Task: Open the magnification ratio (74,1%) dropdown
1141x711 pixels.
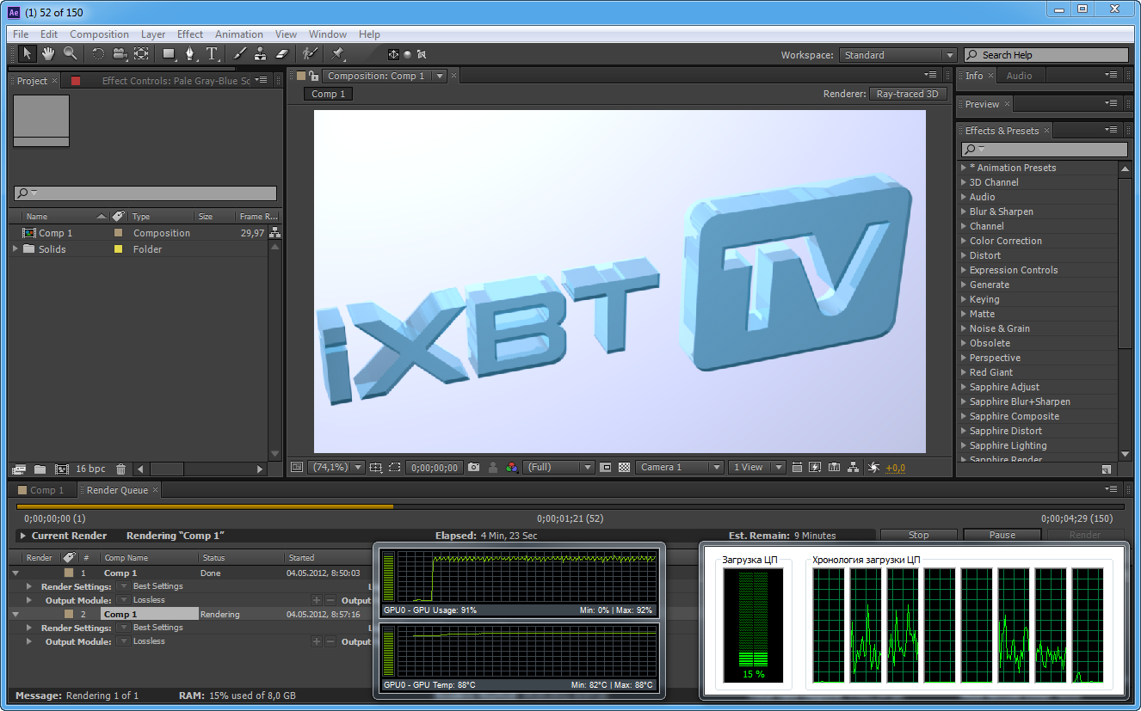Action: click(336, 468)
